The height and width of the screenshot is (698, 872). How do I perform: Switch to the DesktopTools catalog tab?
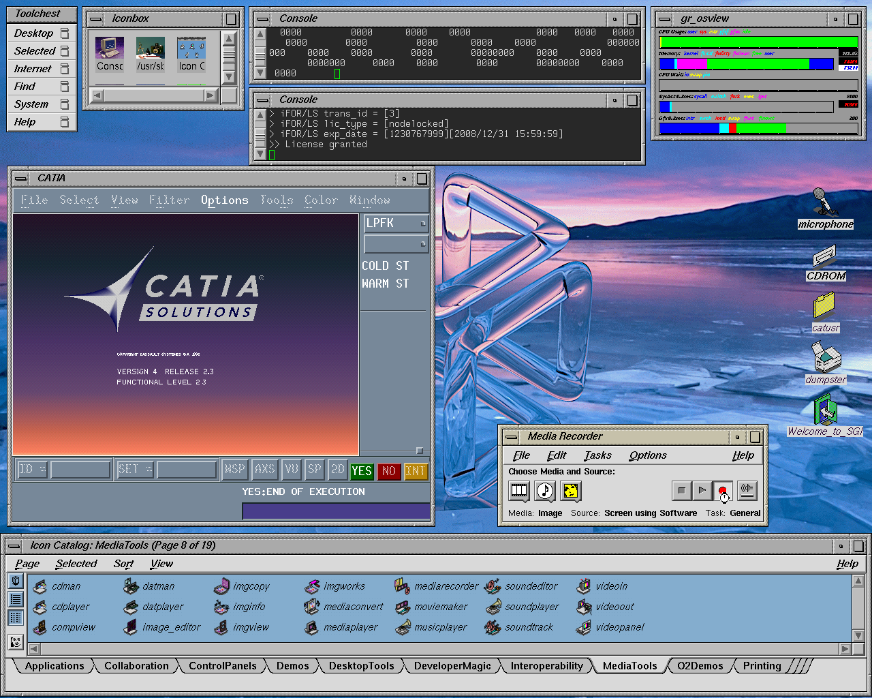pyautogui.click(x=361, y=666)
